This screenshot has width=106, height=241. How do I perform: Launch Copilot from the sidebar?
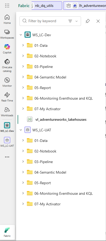point(7,49)
